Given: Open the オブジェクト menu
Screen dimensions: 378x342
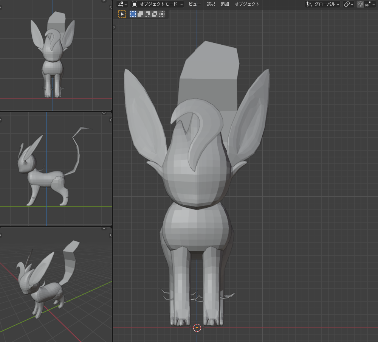Looking at the screenshot, I should coord(247,4).
